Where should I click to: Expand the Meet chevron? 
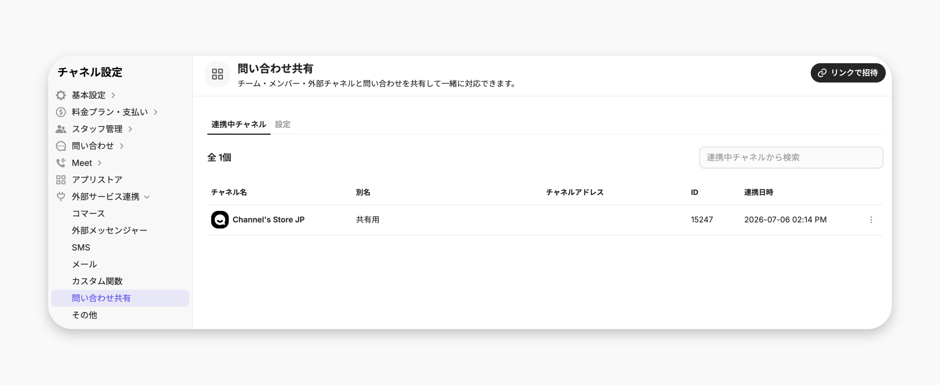[100, 162]
